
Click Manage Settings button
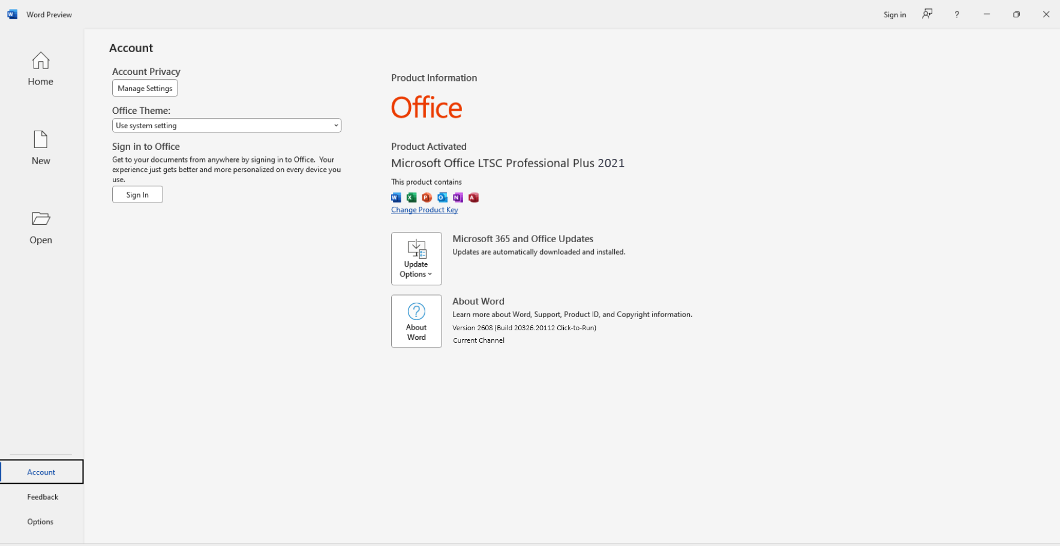click(145, 88)
